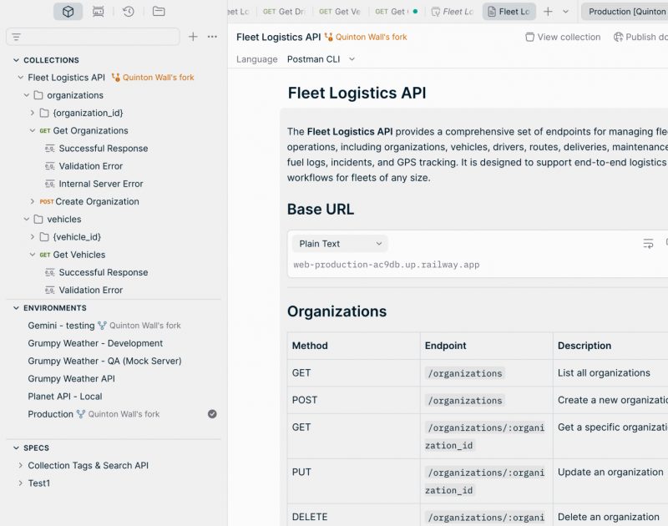Expand the {organization_id} folder chevron

point(33,113)
